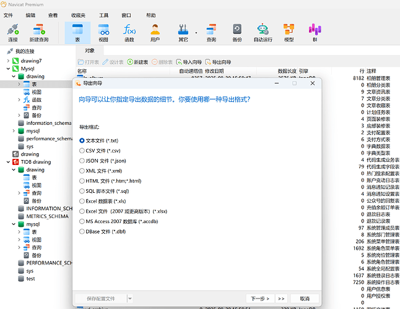The width and height of the screenshot is (400, 309).
Task: Choose MS Access 2007 数据库 format
Action: tap(119, 221)
